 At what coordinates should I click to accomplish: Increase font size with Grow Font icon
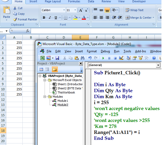tap(81, 10)
